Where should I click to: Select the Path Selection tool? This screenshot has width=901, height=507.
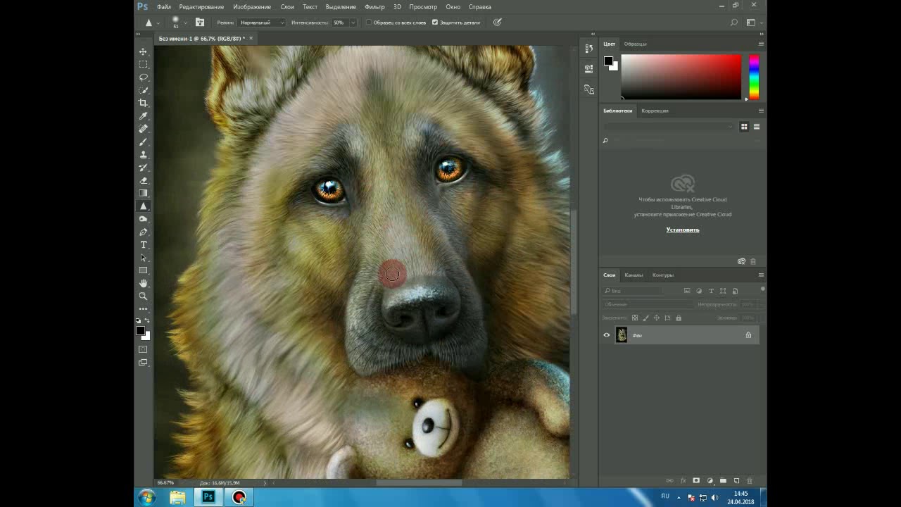pyautogui.click(x=143, y=258)
